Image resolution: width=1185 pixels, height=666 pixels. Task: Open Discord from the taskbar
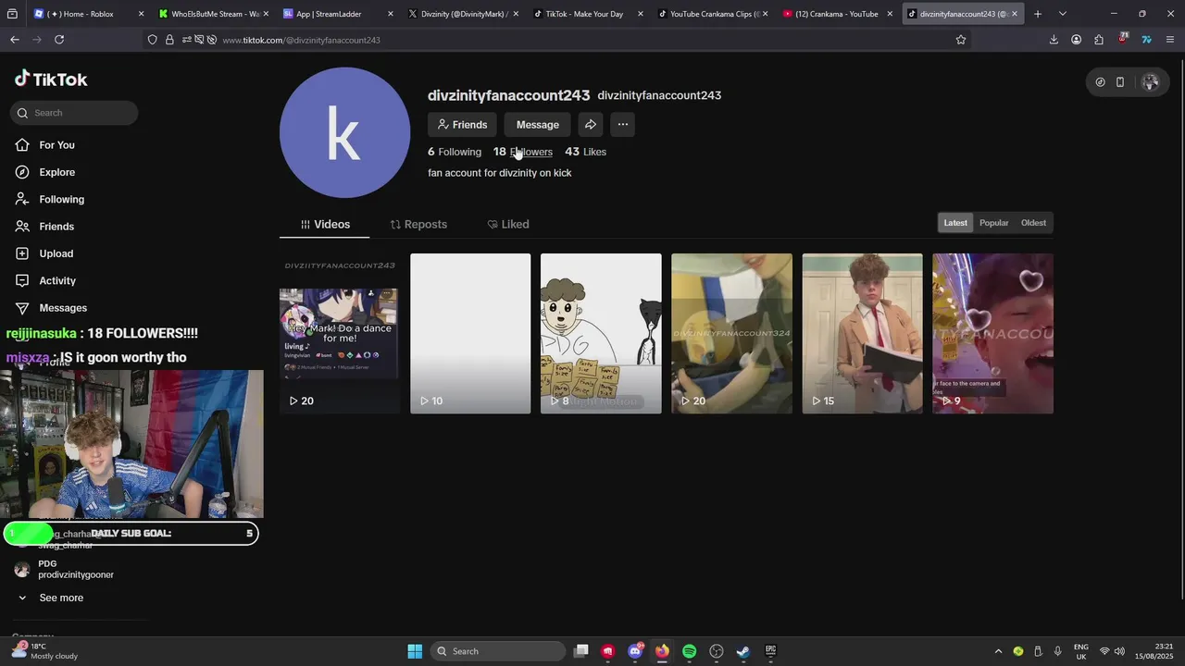coord(635,651)
